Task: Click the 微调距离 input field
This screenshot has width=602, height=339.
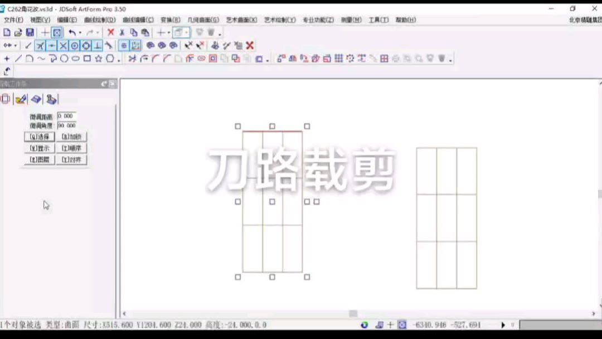Action: click(67, 116)
